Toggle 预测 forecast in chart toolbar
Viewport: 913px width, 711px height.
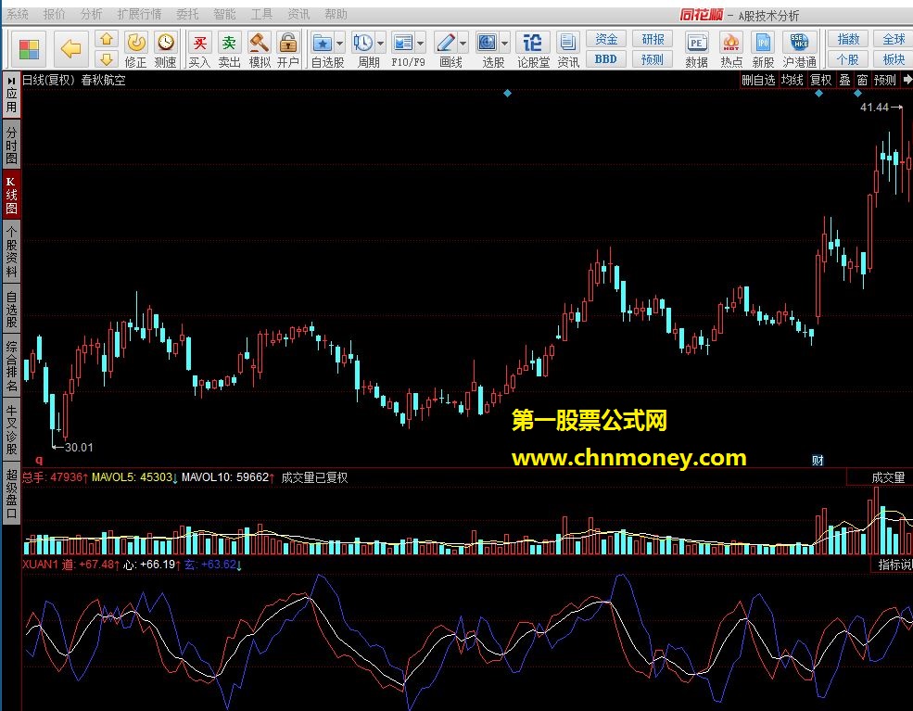pyautogui.click(x=884, y=80)
